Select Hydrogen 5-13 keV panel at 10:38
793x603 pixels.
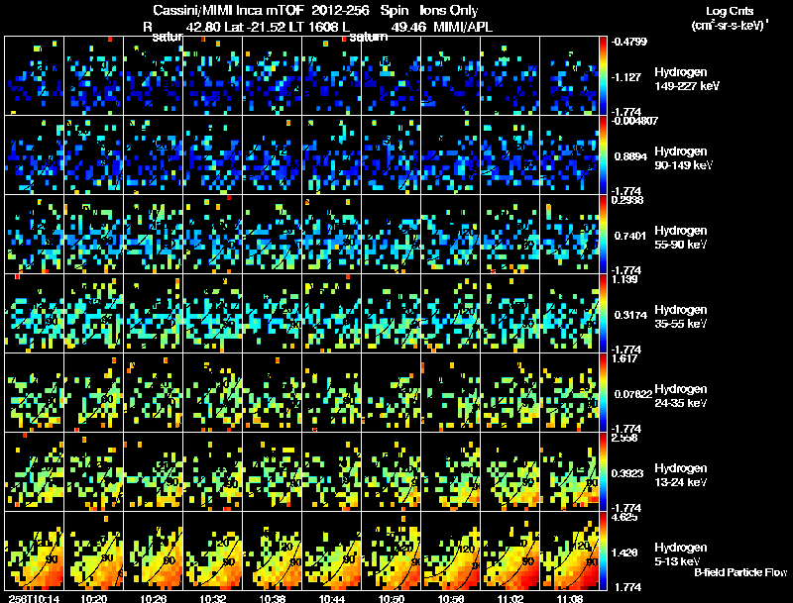coord(272,552)
